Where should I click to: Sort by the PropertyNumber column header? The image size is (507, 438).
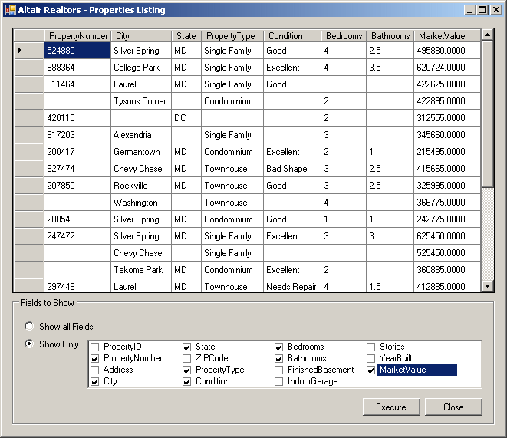77,35
